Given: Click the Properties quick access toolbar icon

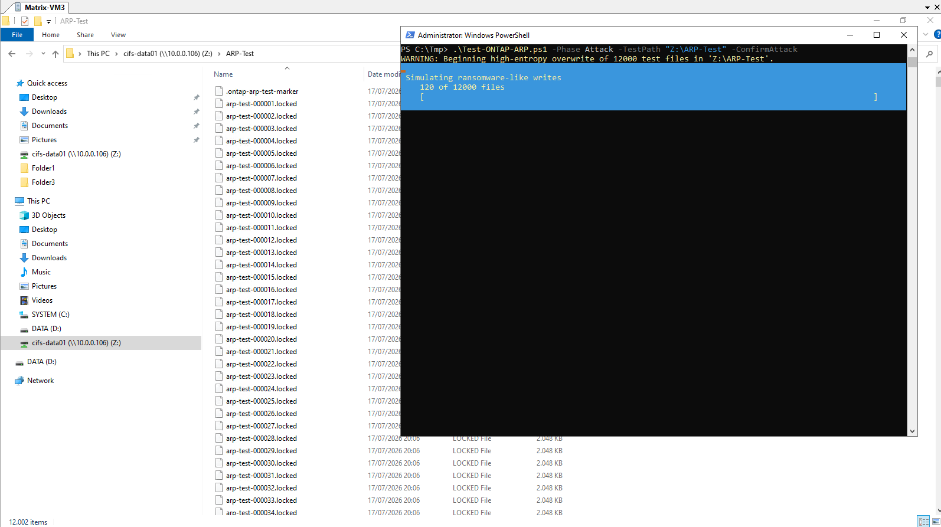Looking at the screenshot, I should click(x=25, y=21).
